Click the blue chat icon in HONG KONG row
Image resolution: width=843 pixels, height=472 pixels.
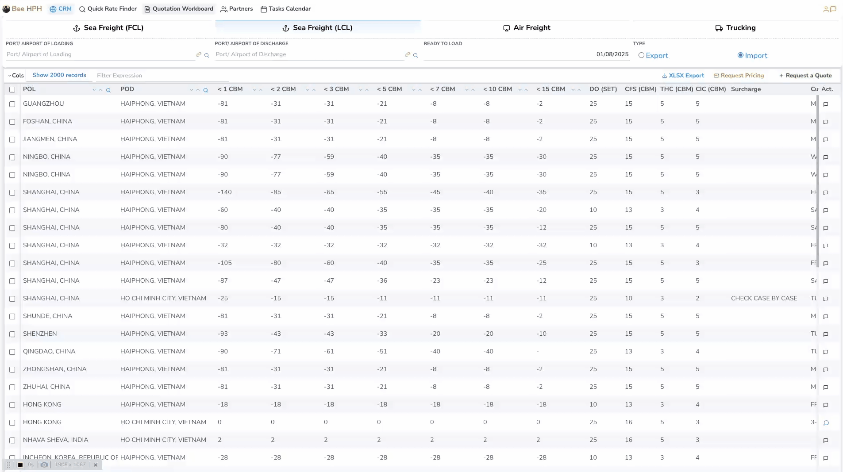coord(826,423)
